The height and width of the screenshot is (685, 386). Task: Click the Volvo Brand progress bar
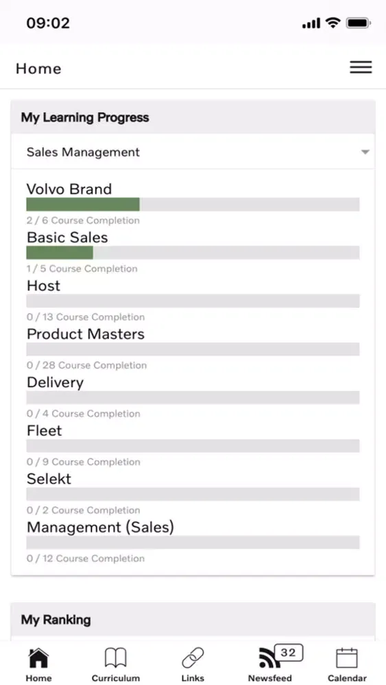pyautogui.click(x=193, y=204)
